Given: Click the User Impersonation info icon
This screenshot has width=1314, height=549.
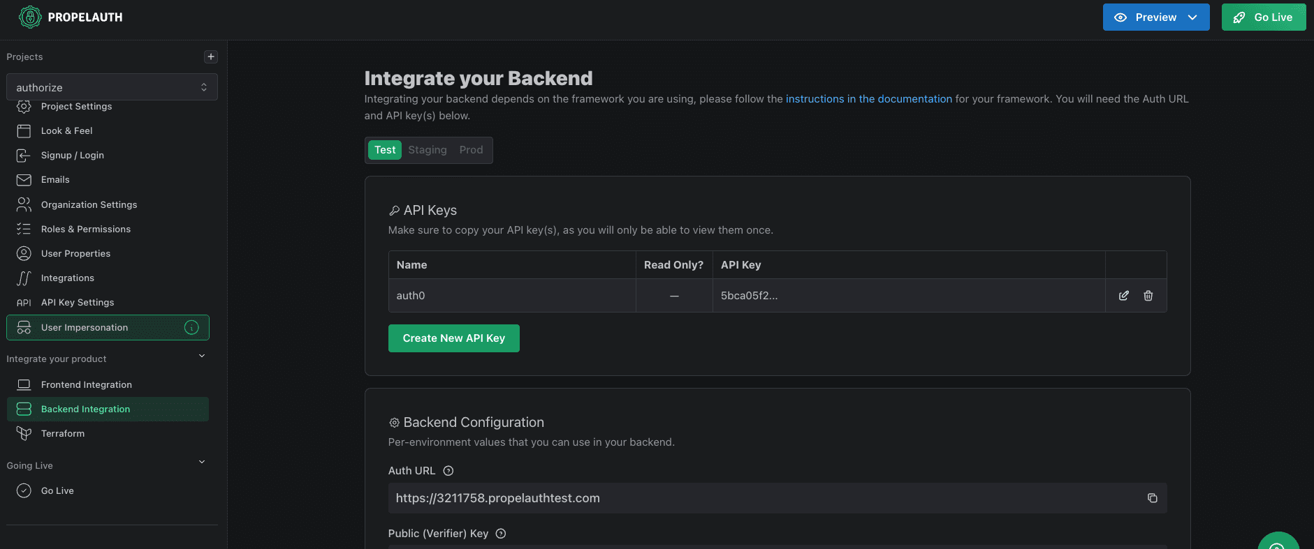Looking at the screenshot, I should [191, 327].
